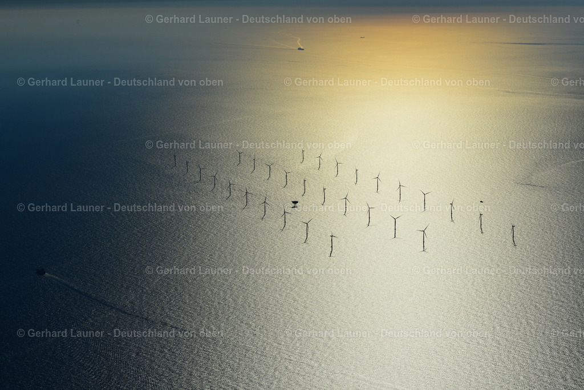Select the boat with wake in lower left

[42, 271]
